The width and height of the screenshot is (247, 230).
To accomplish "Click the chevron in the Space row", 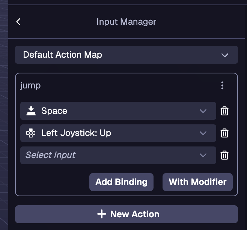I will click(203, 111).
